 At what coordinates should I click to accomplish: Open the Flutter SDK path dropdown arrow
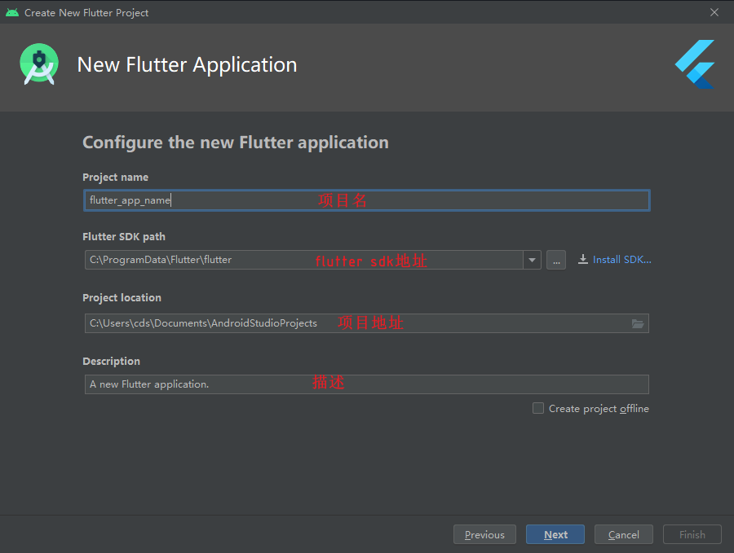tap(532, 260)
